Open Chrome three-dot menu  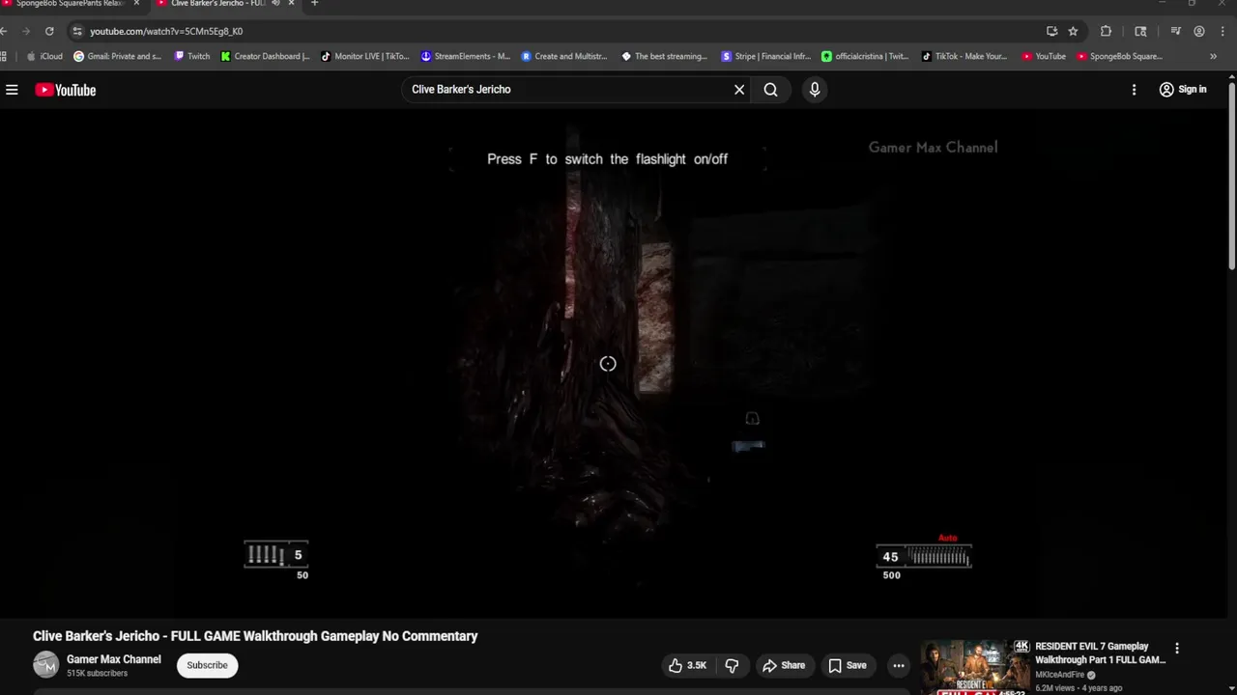[1223, 31]
